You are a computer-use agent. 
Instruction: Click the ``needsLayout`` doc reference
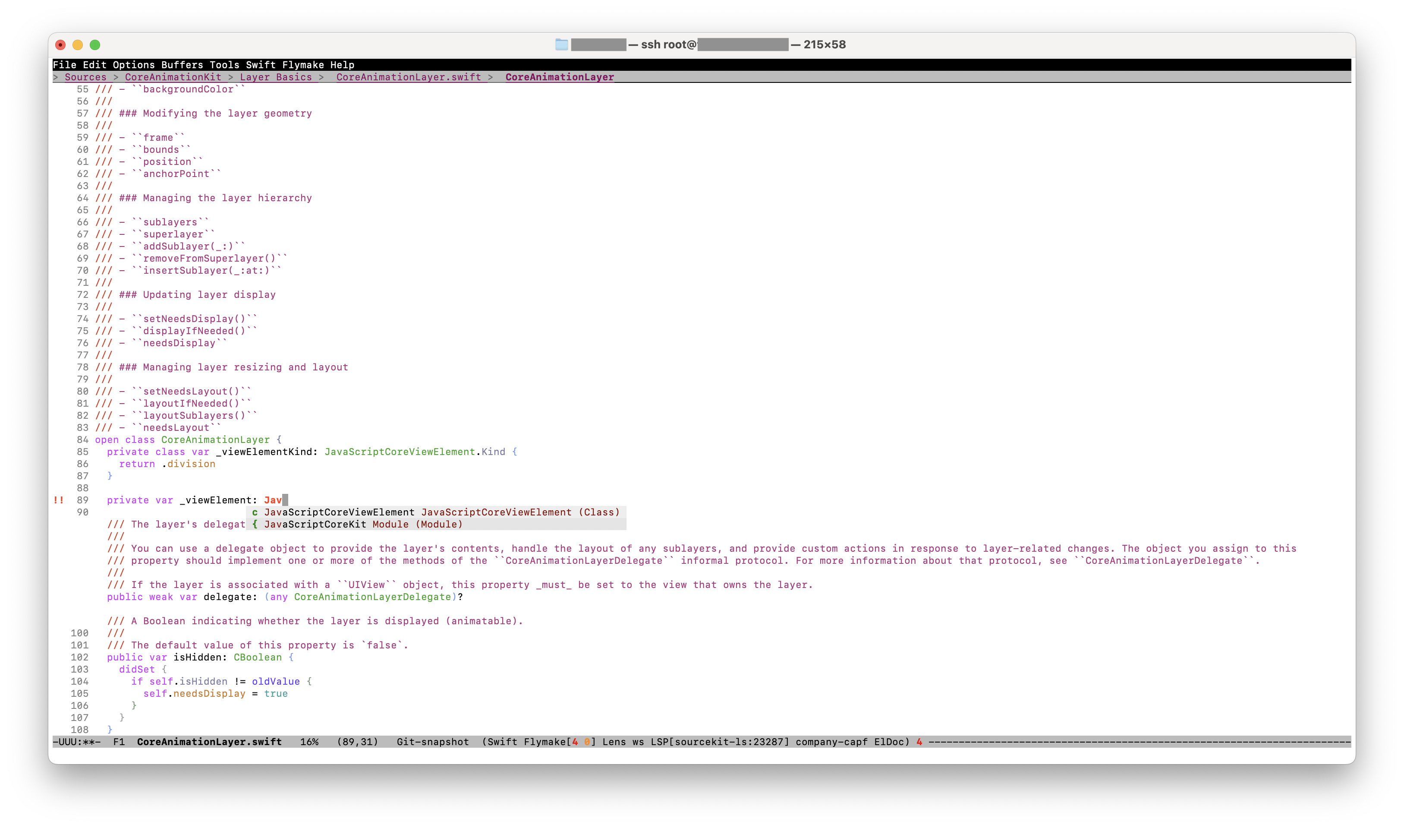click(176, 427)
